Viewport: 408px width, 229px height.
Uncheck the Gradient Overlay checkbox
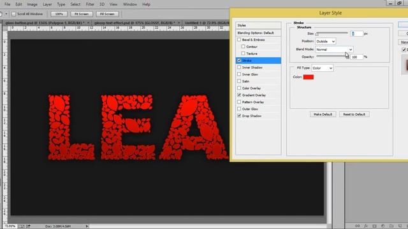(x=239, y=95)
